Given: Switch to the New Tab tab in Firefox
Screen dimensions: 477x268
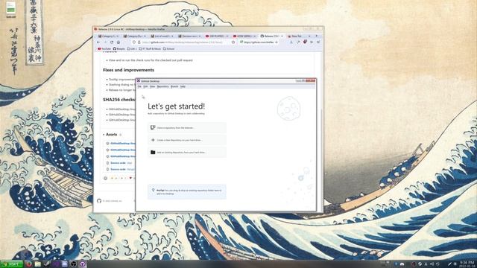Looking at the screenshot, I should click(x=299, y=36).
